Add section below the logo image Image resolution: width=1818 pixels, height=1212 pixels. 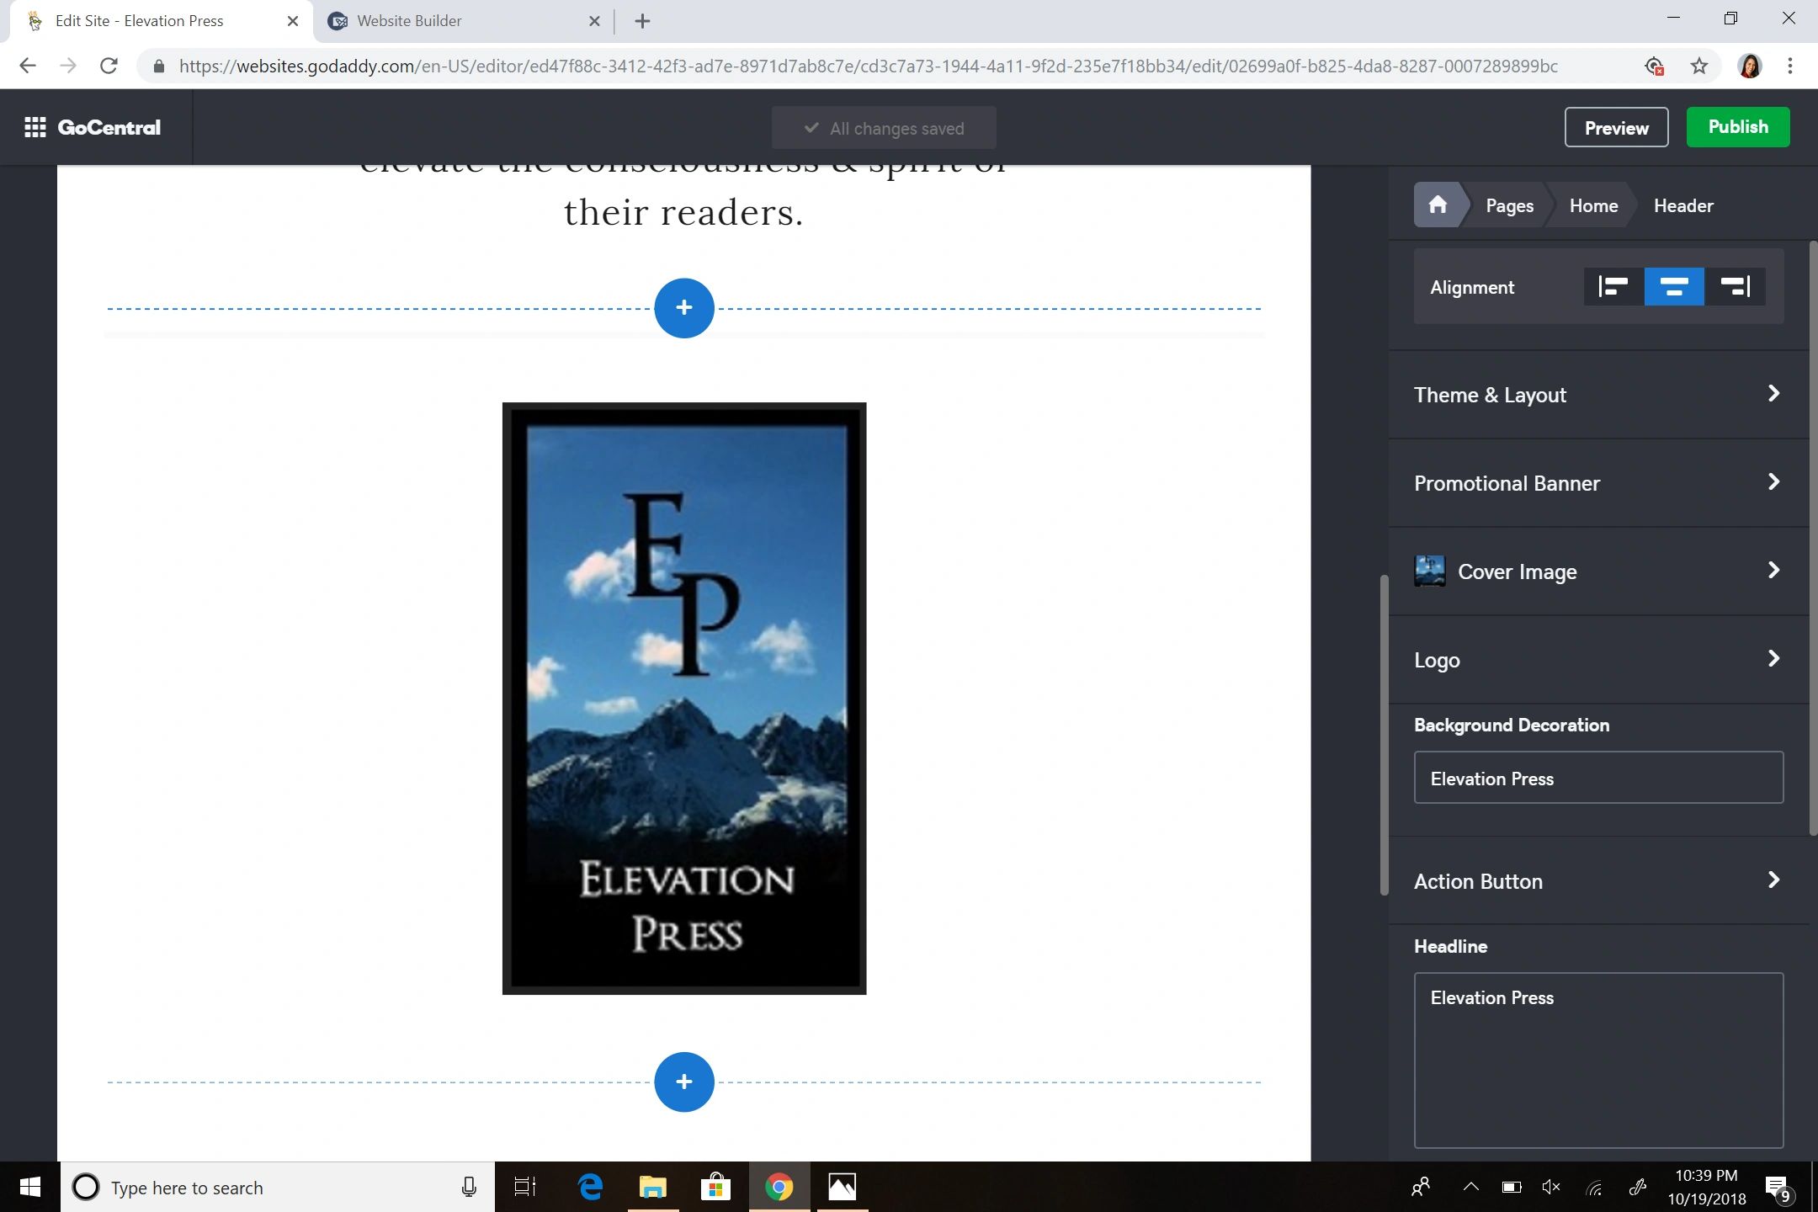click(x=683, y=1082)
